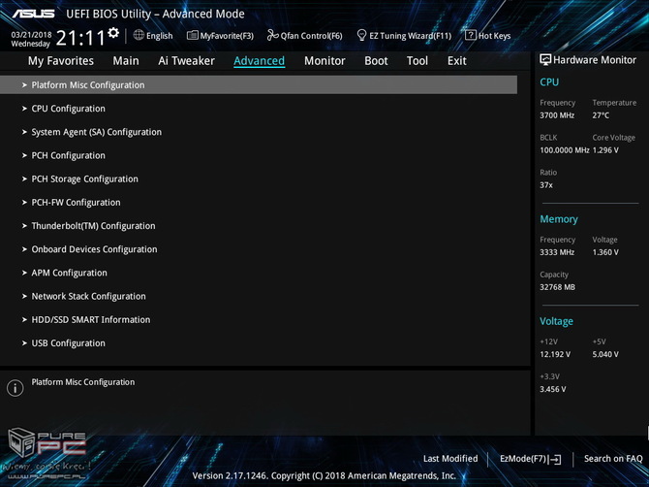Screen dimensions: 649x487
Task: Switch to the Main tab
Action: 126,61
